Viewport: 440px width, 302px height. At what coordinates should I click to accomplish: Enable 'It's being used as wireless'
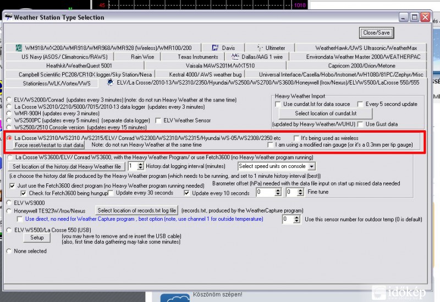[297, 138]
